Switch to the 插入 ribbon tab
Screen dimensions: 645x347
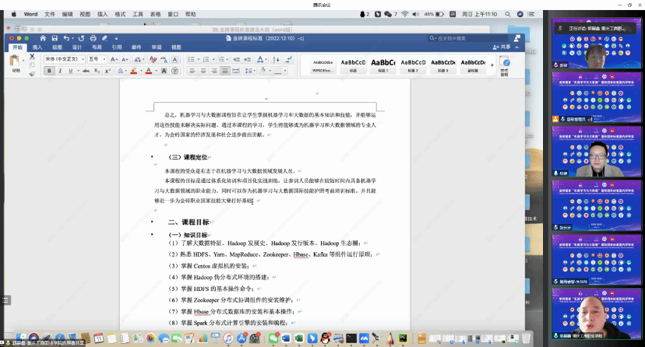click(x=37, y=47)
